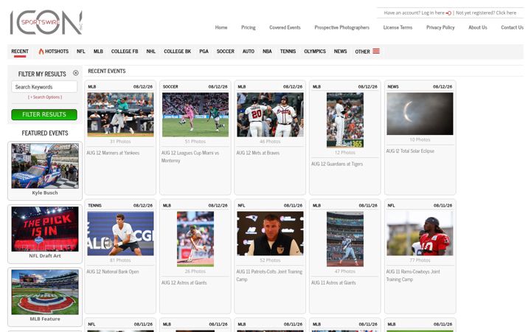Select the Recent tab
This screenshot has height=332, width=531.
pos(20,51)
